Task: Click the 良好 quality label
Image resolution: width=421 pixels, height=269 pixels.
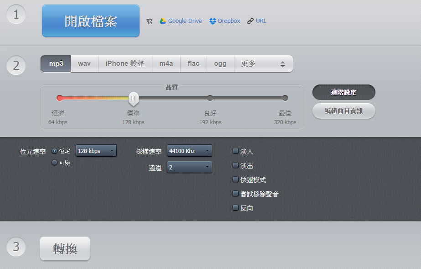Action: pos(211,113)
